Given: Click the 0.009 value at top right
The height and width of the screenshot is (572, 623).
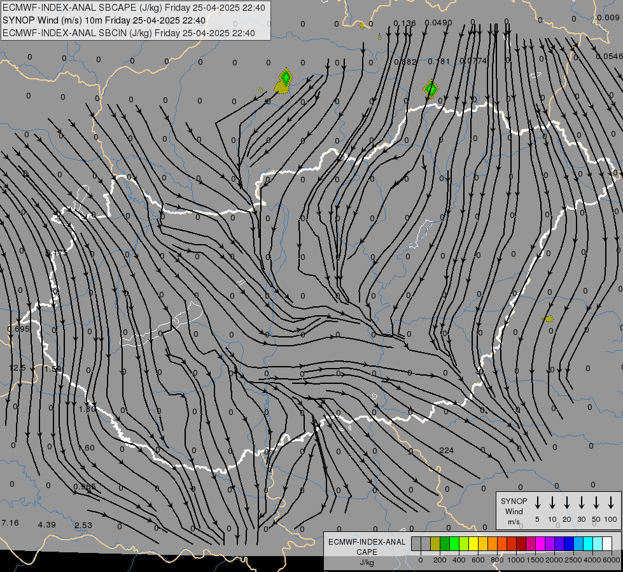Looking at the screenshot, I should click(x=608, y=17).
